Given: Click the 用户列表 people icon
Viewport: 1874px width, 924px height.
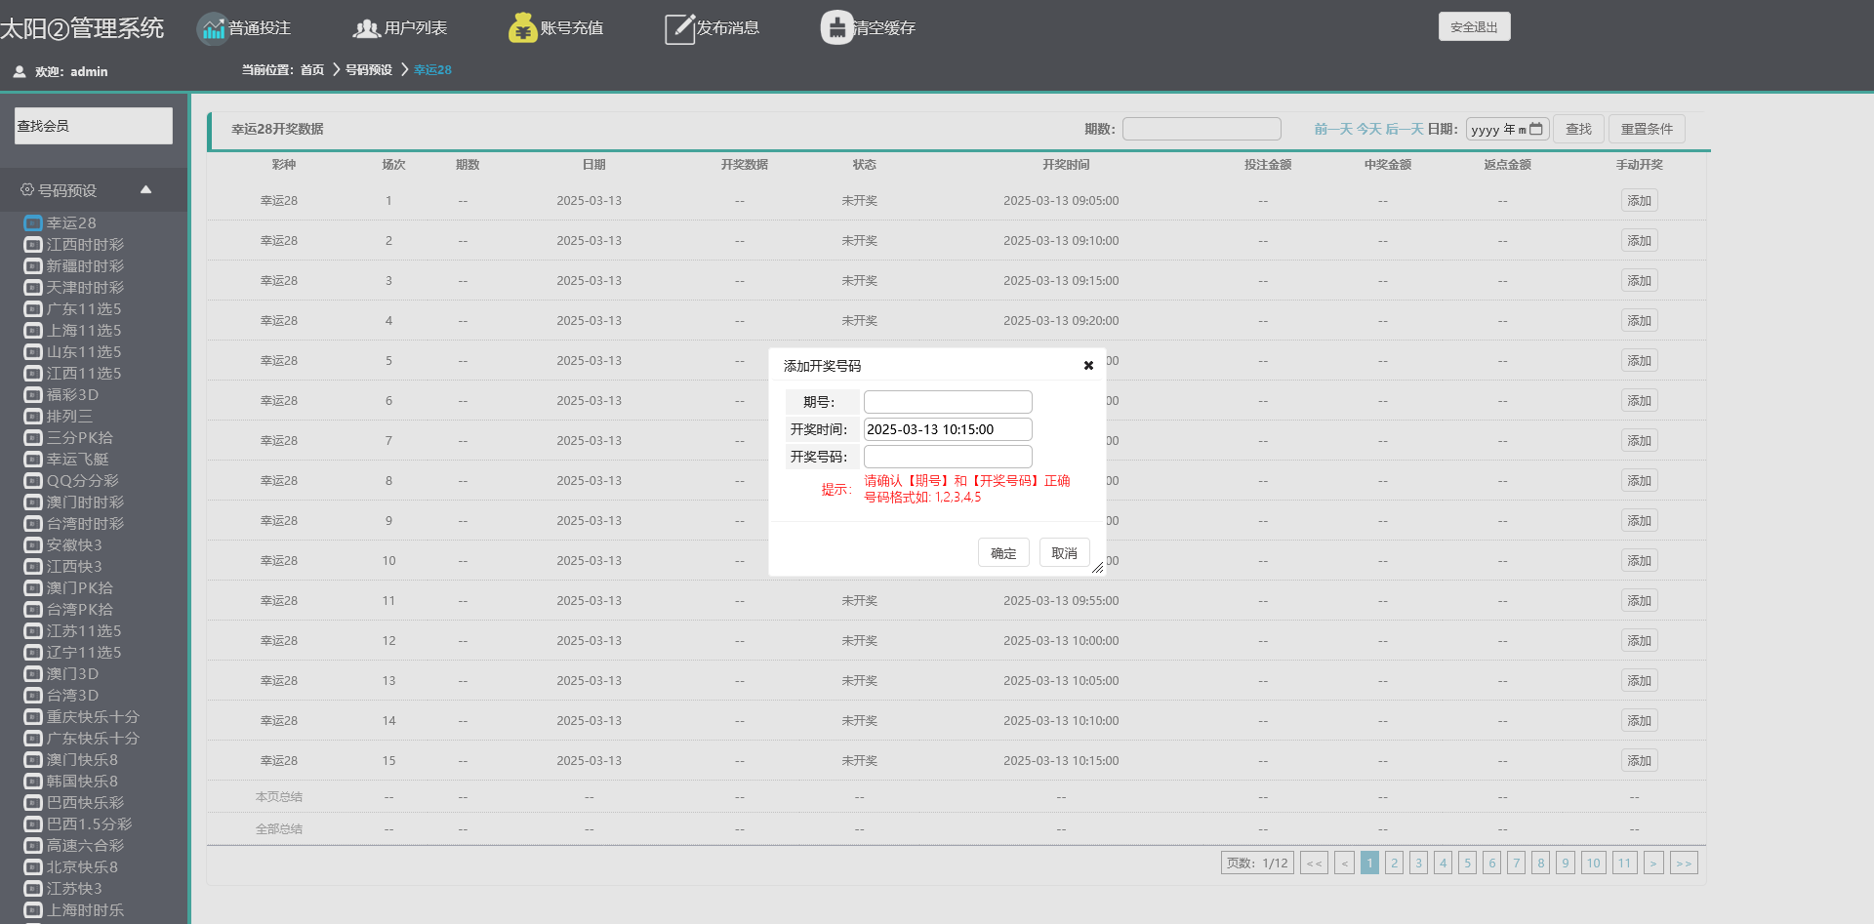Looking at the screenshot, I should 366,28.
